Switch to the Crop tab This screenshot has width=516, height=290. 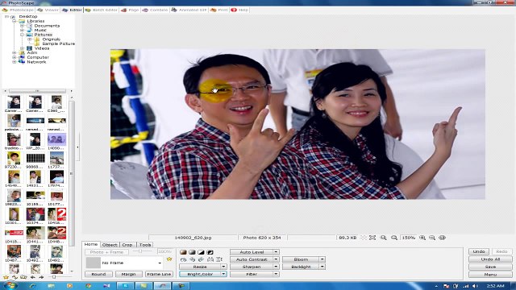tap(127, 245)
